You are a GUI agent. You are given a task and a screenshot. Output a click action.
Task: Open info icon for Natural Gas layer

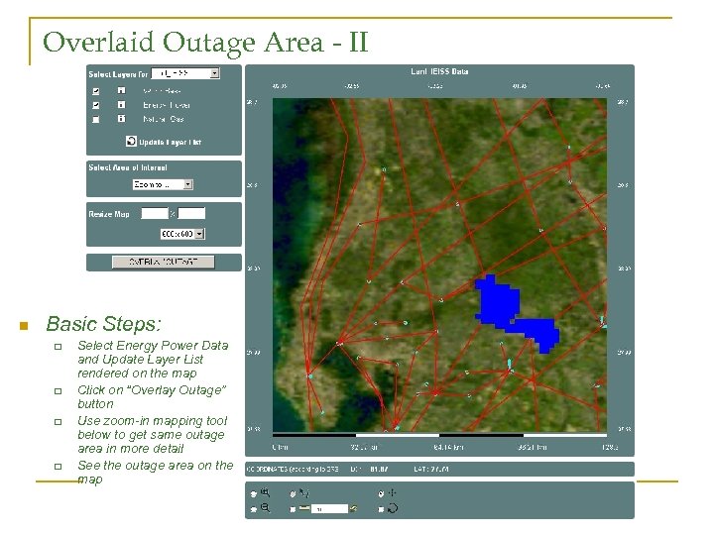(x=121, y=119)
